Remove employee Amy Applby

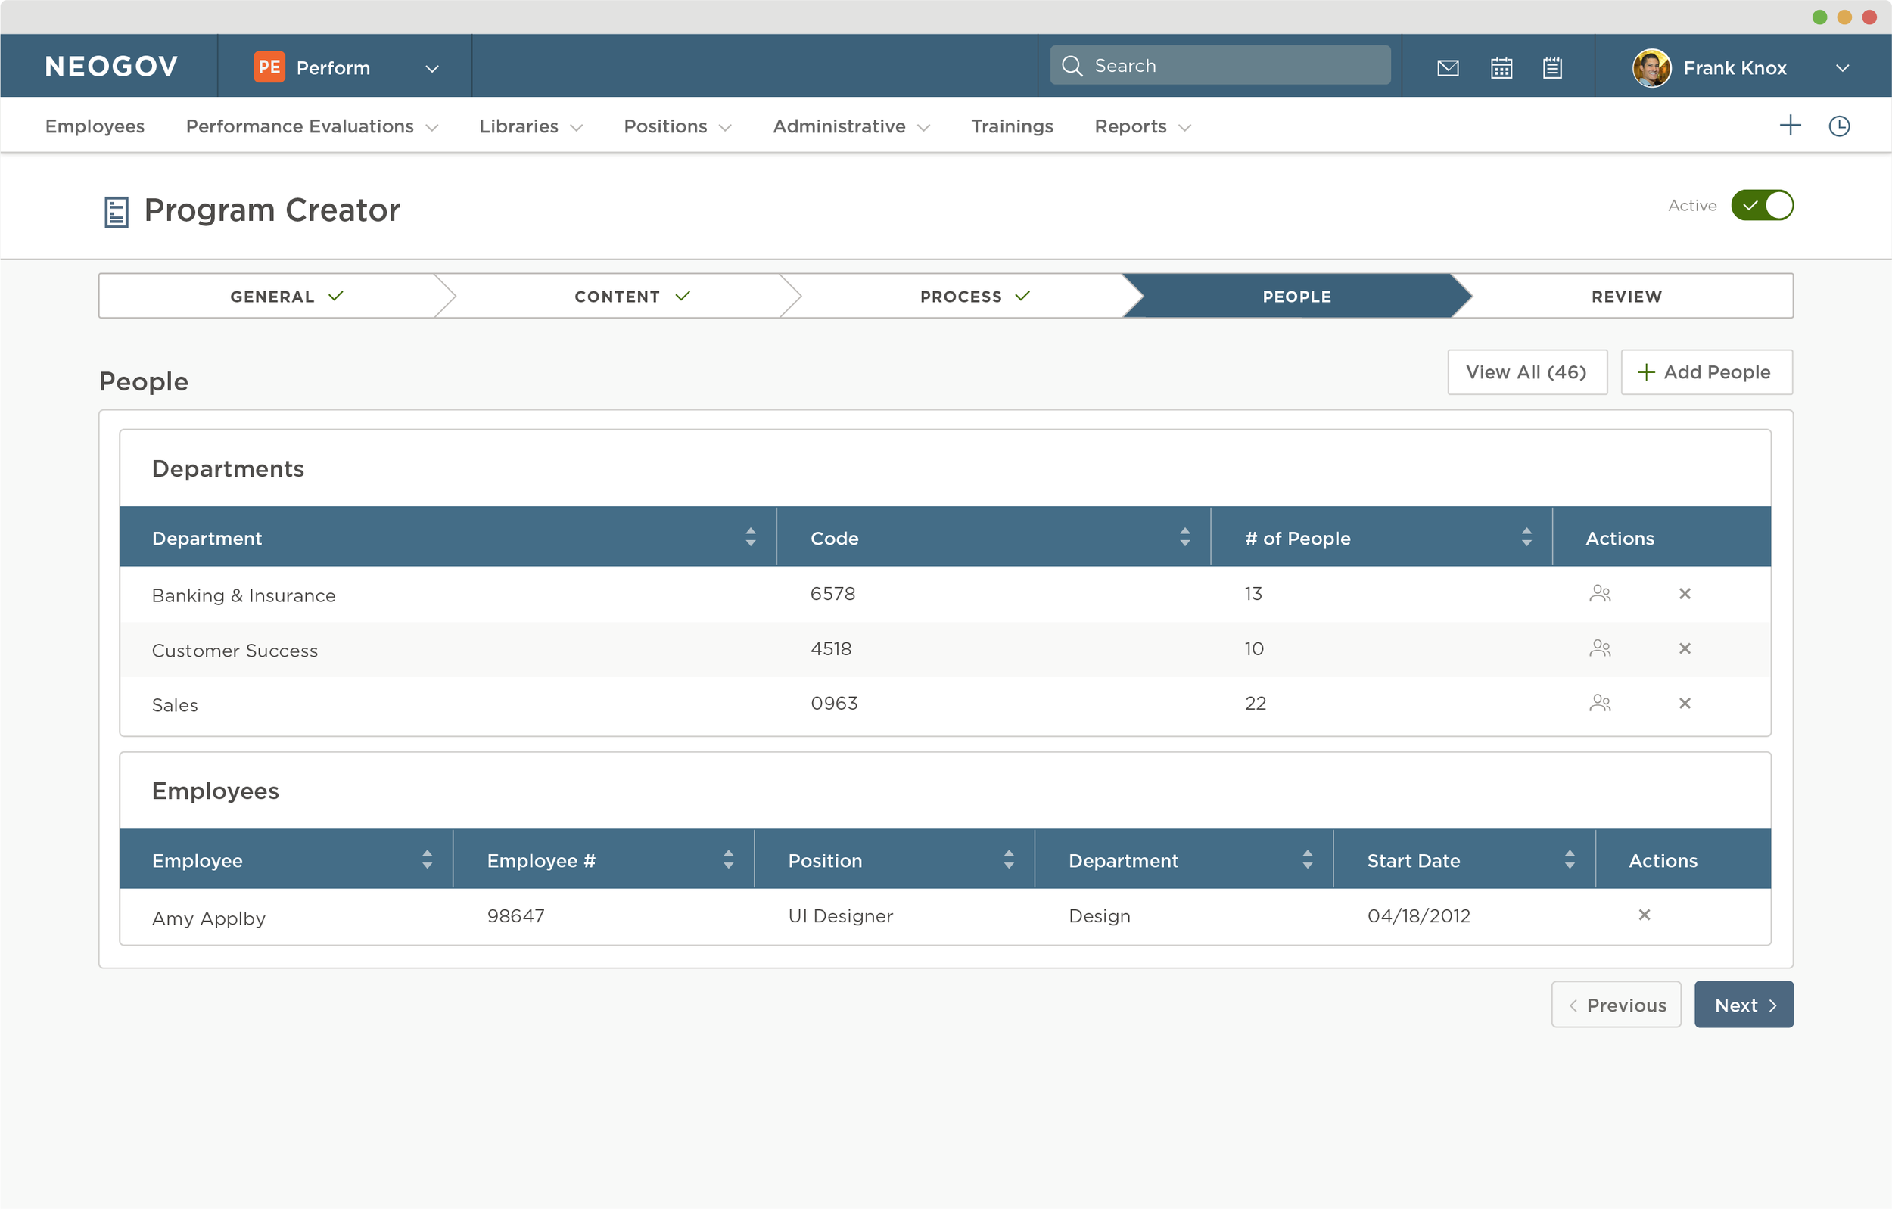(1644, 915)
